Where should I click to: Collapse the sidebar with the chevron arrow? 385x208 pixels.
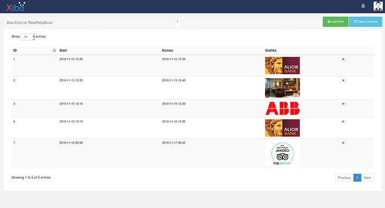click(177, 21)
